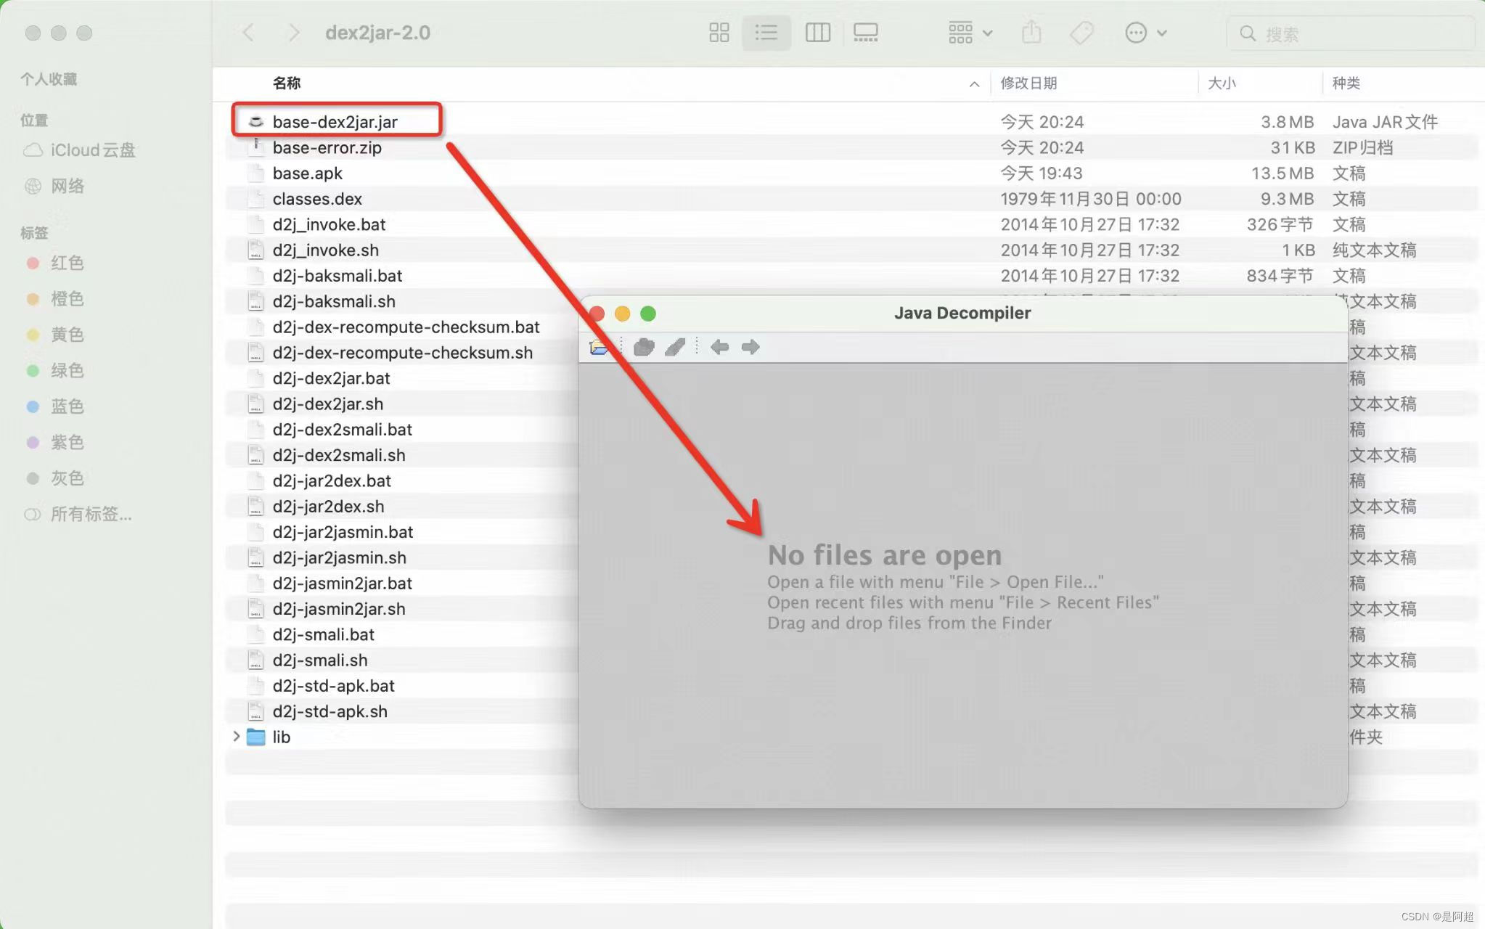Open file icon in Java Decompiler toolbar
Viewport: 1485px width, 929px height.
[x=599, y=347]
